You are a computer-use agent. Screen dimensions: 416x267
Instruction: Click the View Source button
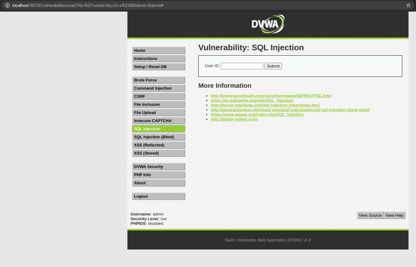coord(370,215)
